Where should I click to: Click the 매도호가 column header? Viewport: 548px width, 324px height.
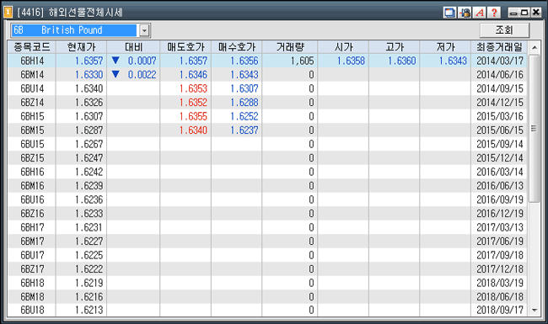tap(185, 47)
